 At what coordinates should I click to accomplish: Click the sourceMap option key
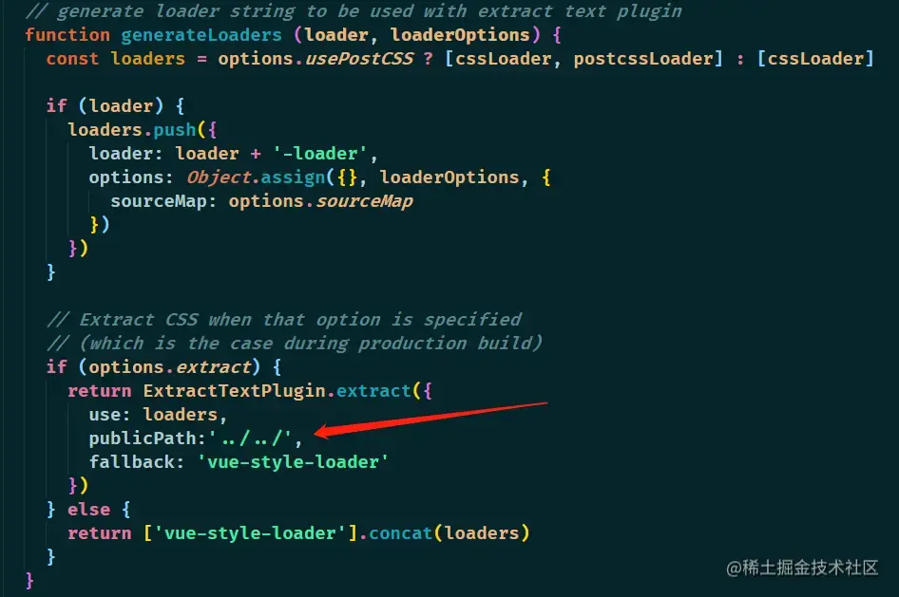pos(159,201)
